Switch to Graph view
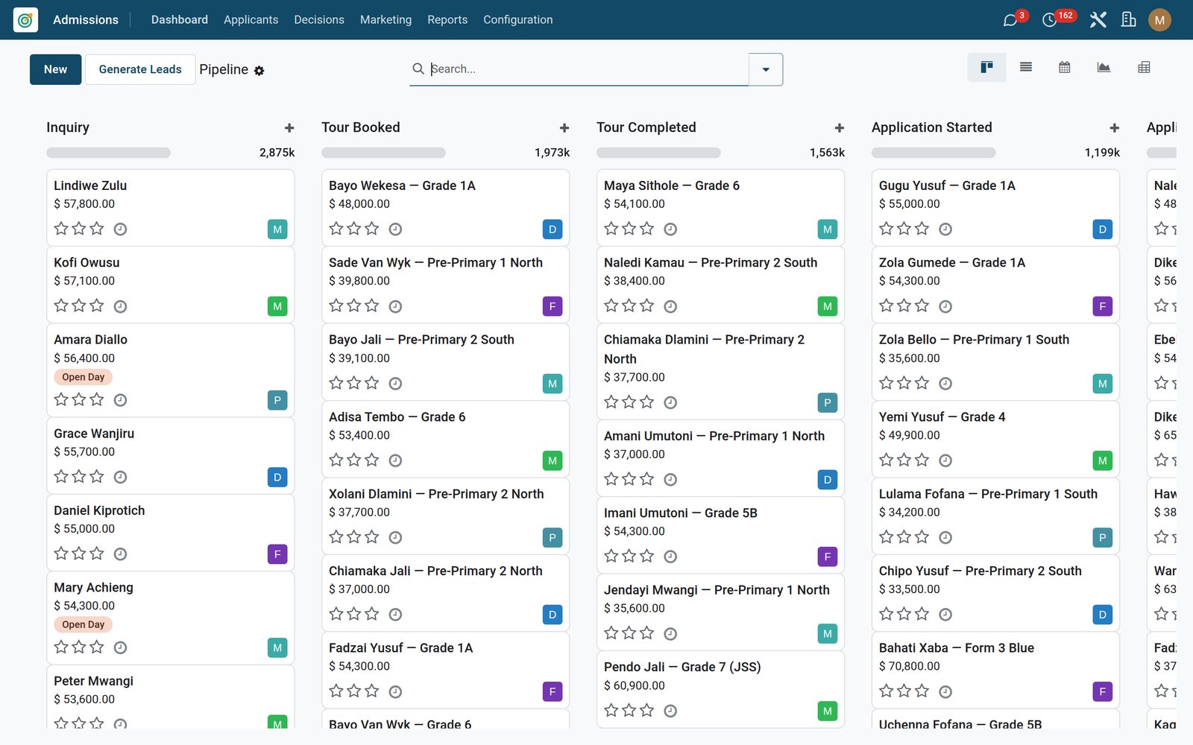This screenshot has width=1193, height=745. point(1104,68)
